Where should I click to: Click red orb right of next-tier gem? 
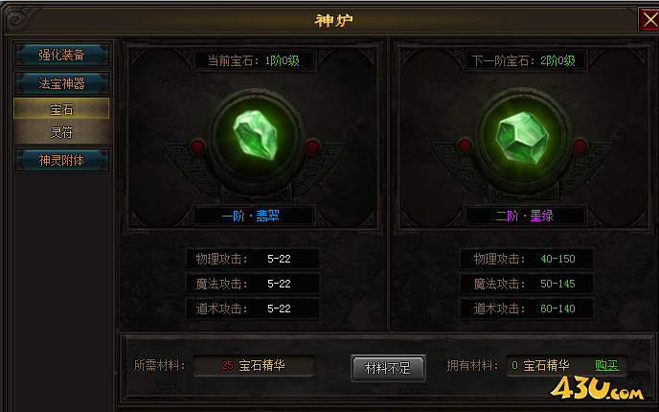tap(580, 146)
